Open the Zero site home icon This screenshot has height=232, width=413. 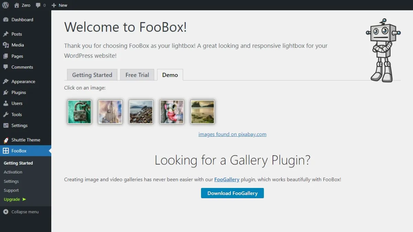click(17, 5)
